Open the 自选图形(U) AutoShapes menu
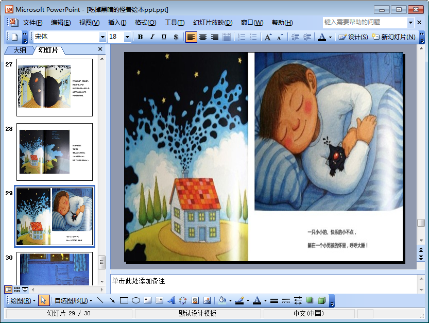Viewport: 429px width, 323px height. click(73, 300)
